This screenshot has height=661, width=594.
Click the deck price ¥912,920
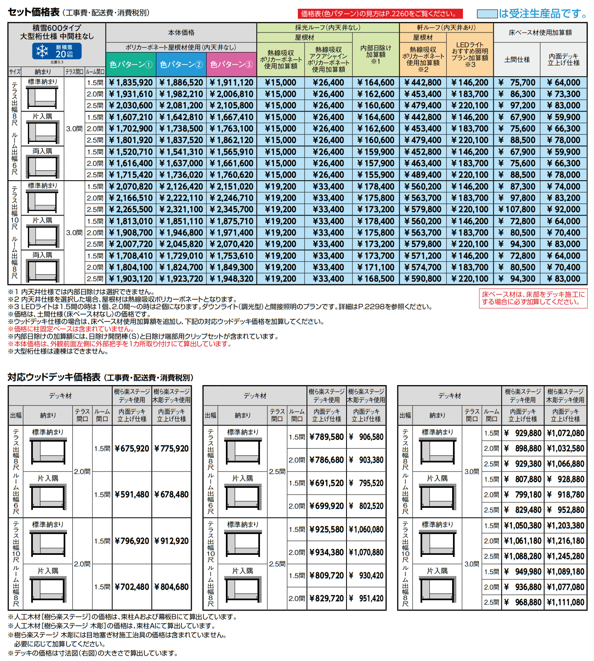pos(171,541)
